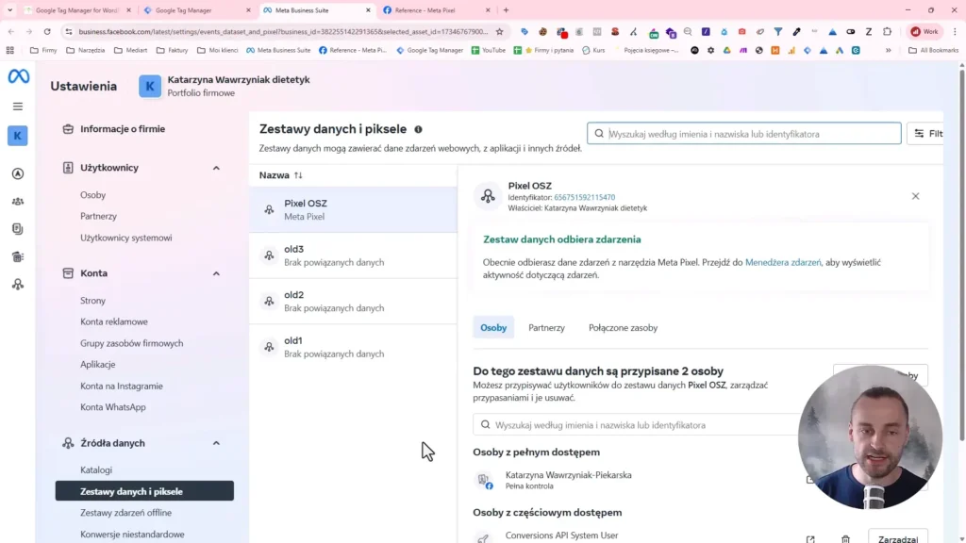The height and width of the screenshot is (543, 966).
Task: Click Informacje o firmie icon in sidebar
Action: tap(68, 128)
